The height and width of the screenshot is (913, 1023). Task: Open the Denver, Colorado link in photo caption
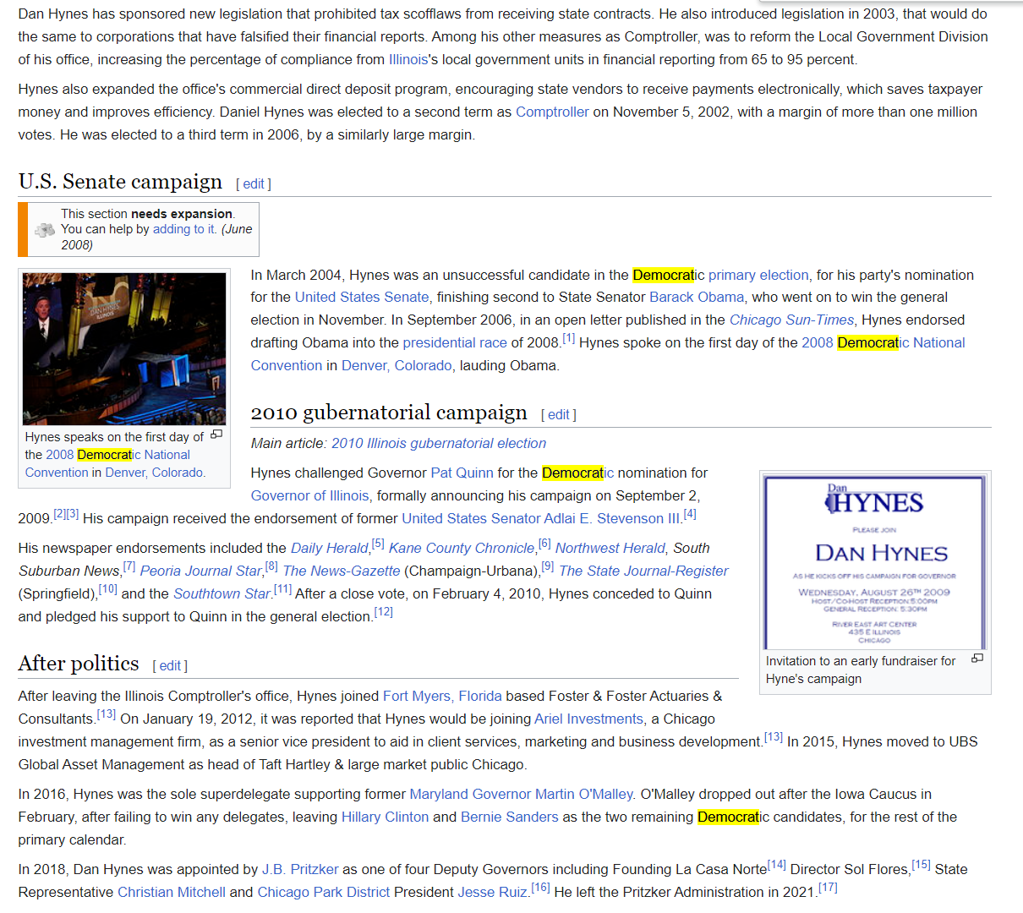pyautogui.click(x=154, y=473)
